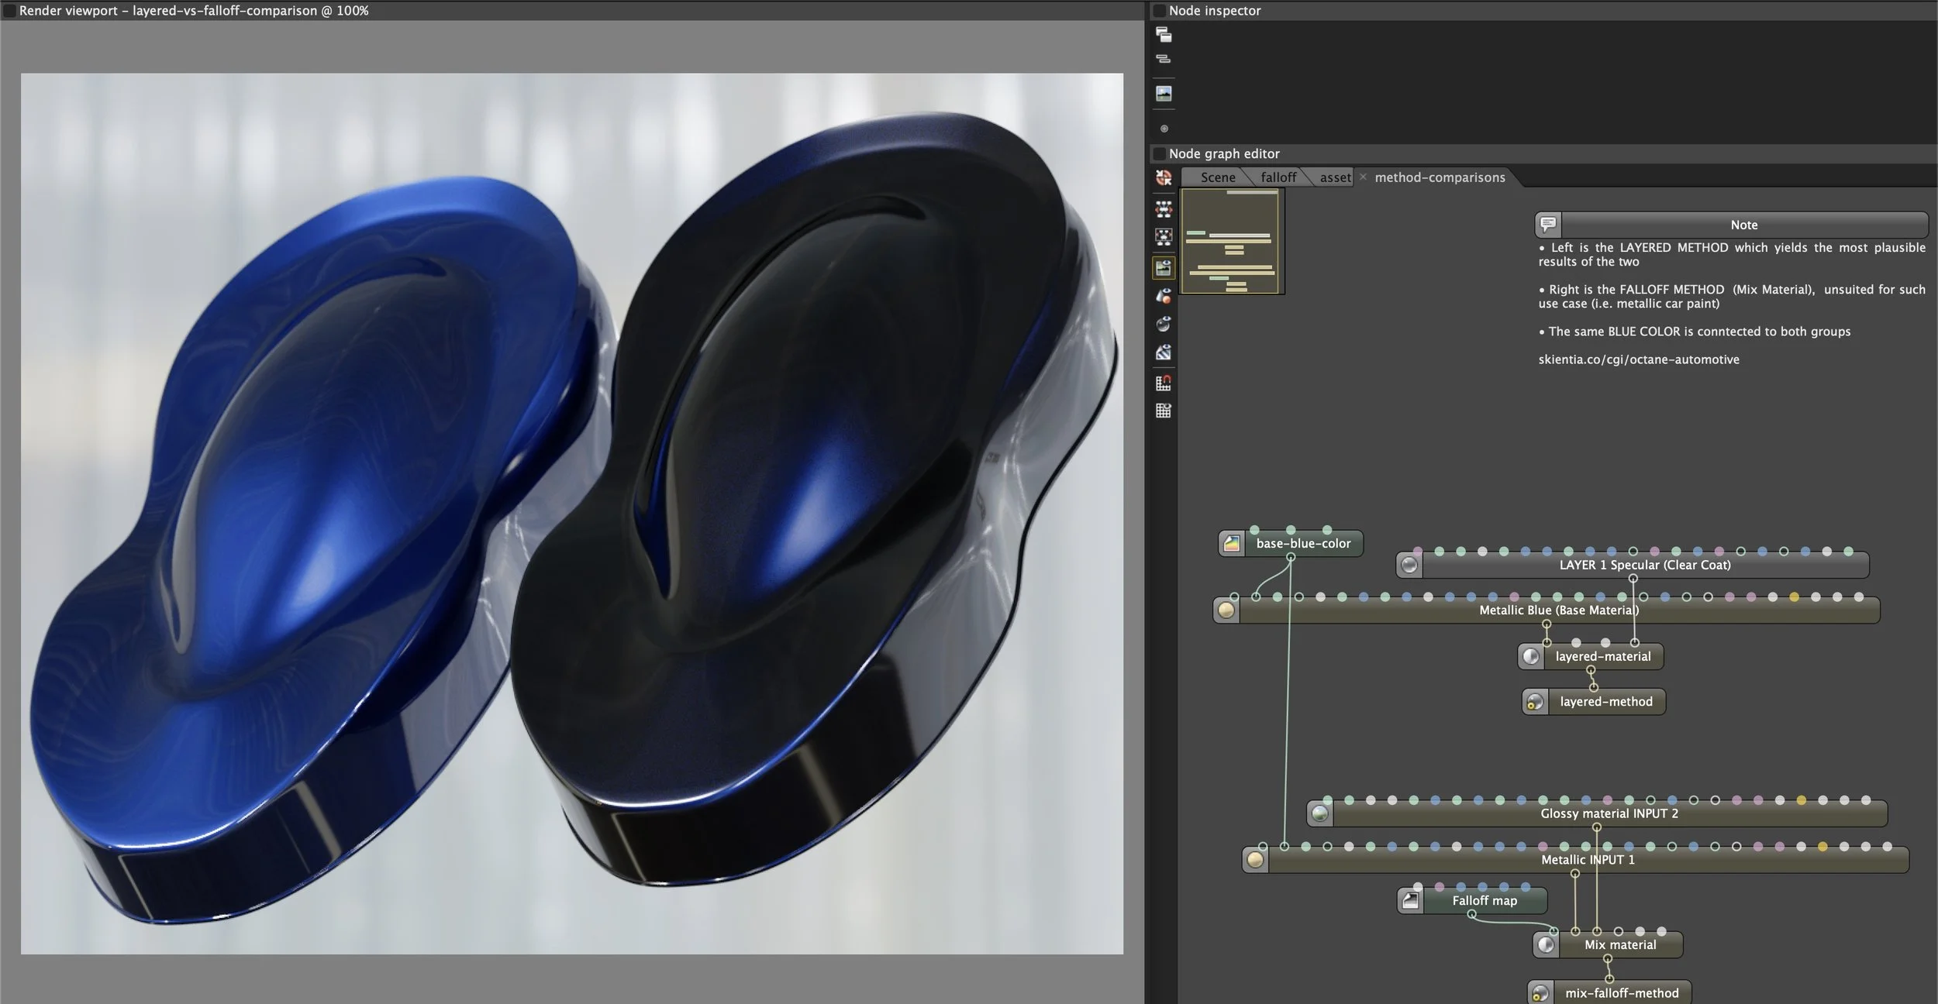Collapse all nodes in Node inspector
1938x1004 pixels.
coord(1164,59)
